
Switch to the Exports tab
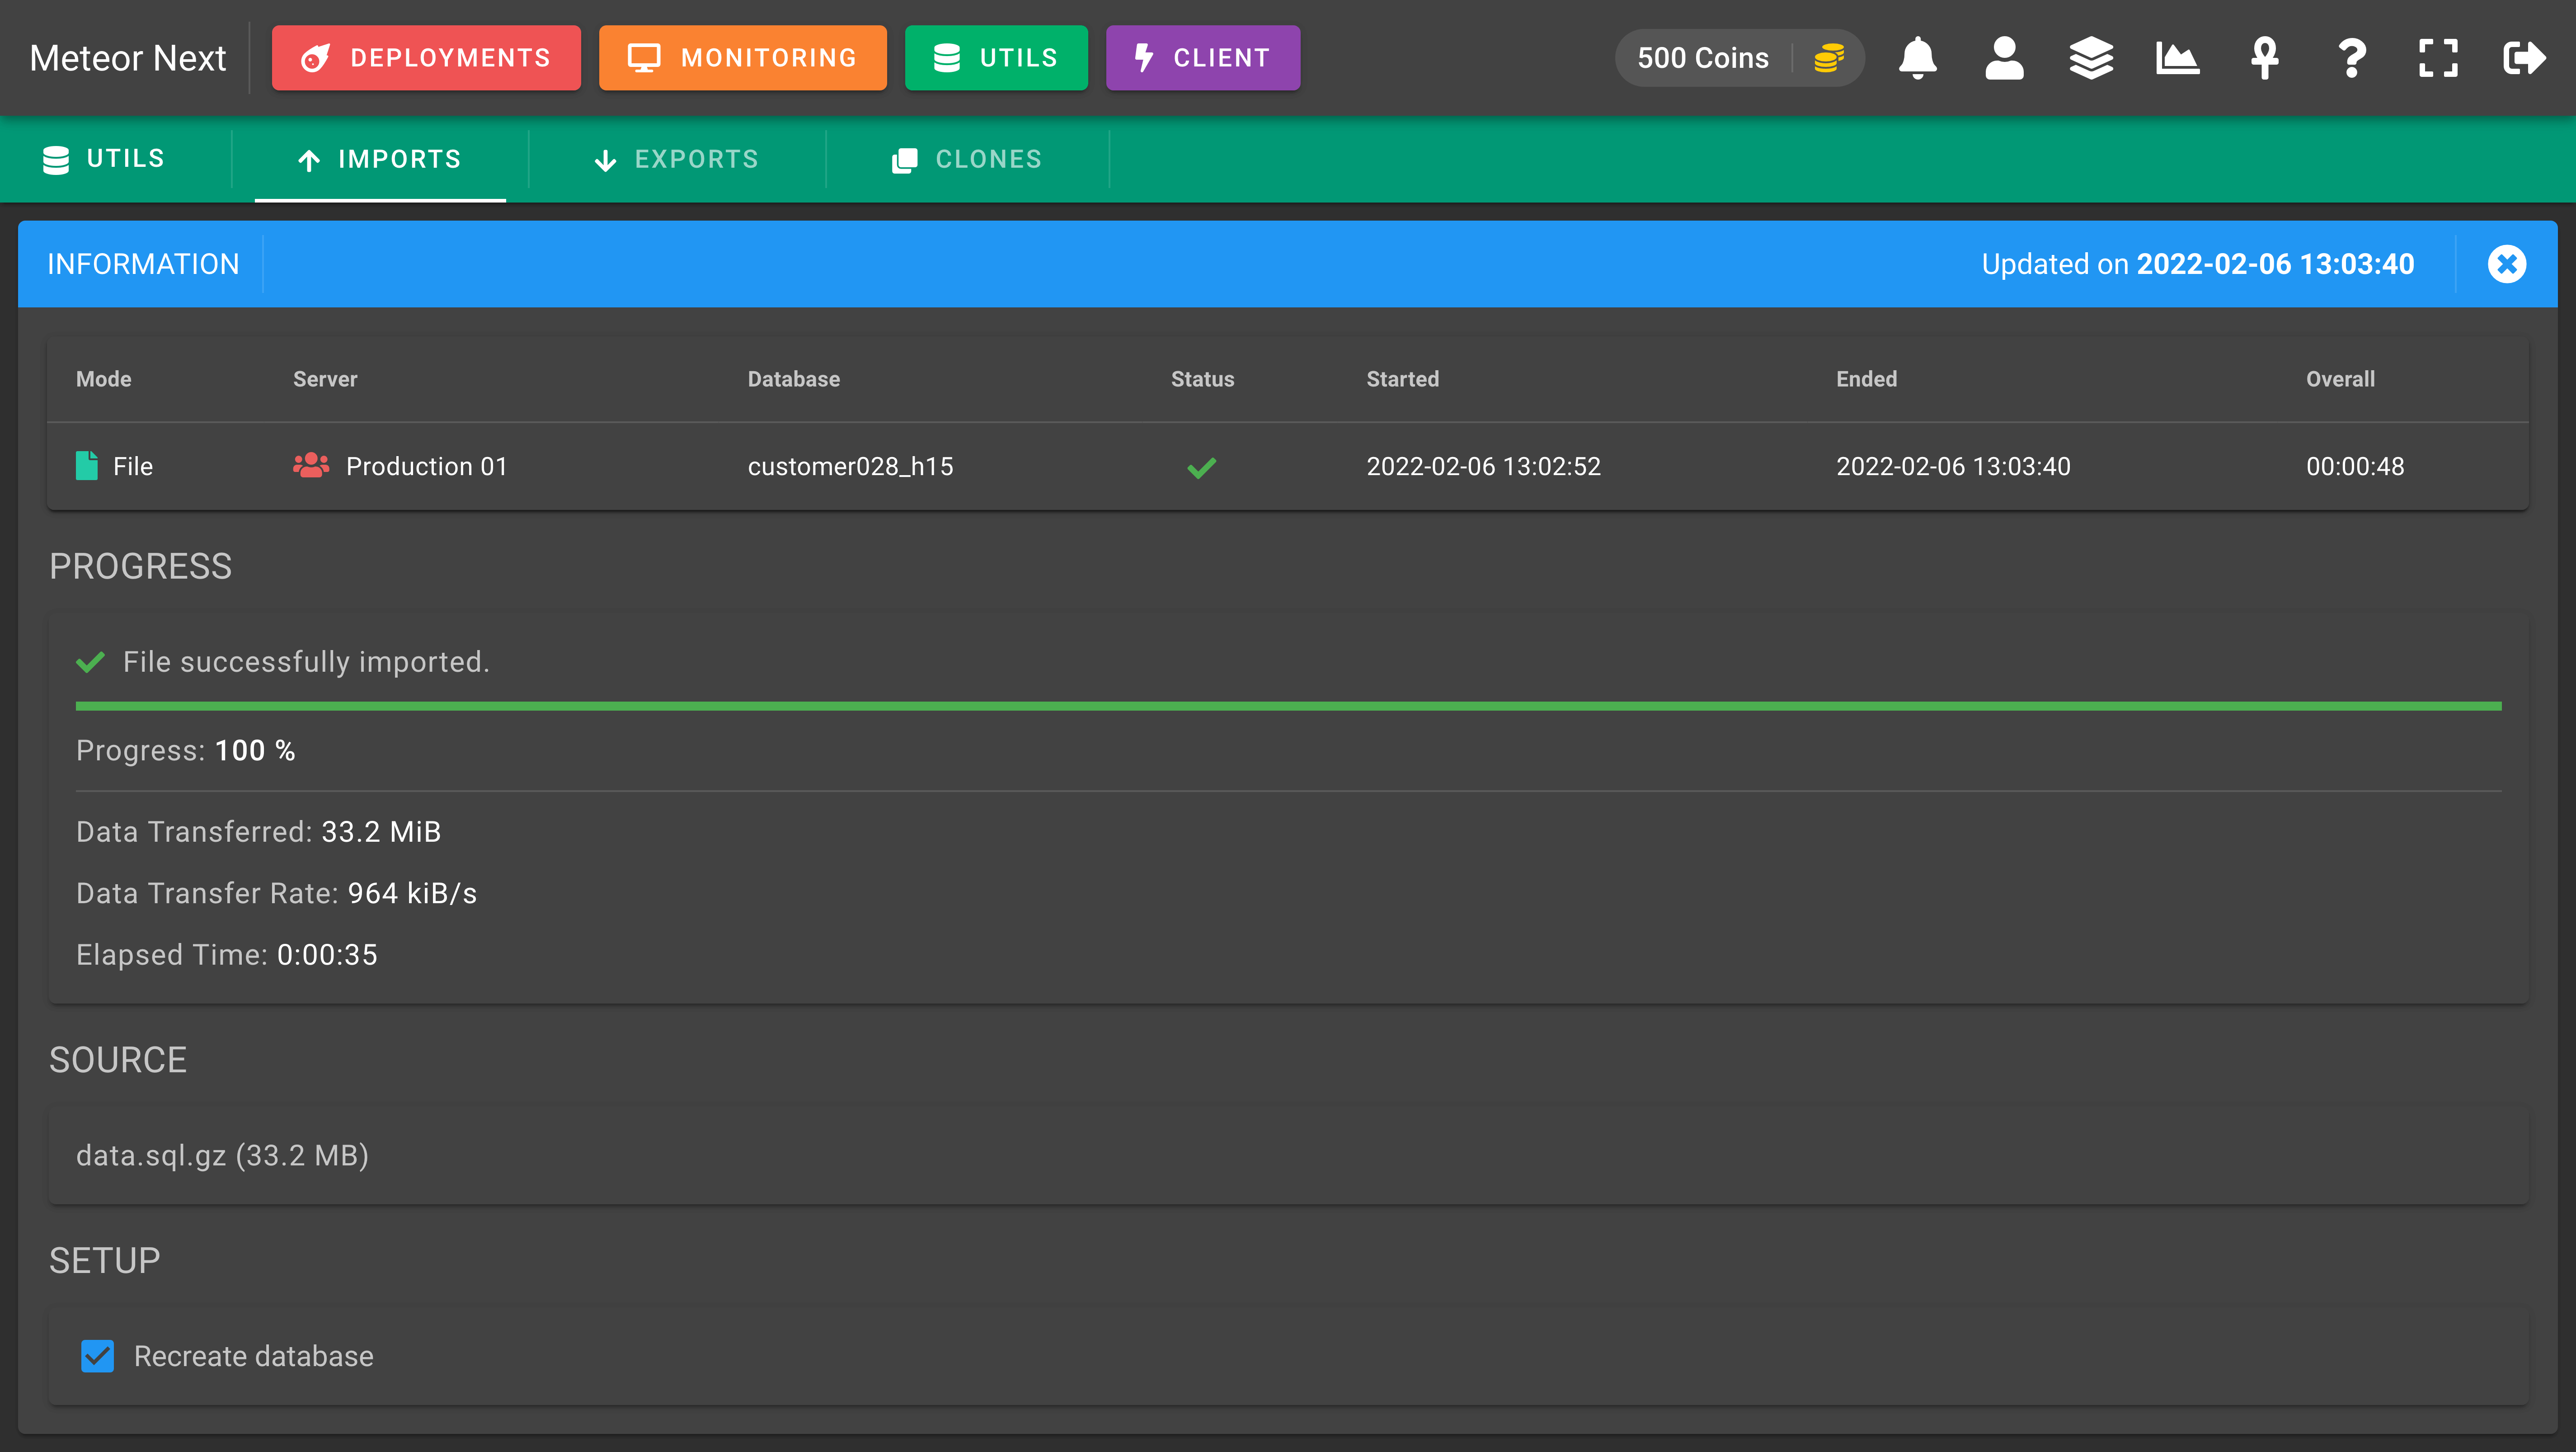(677, 159)
